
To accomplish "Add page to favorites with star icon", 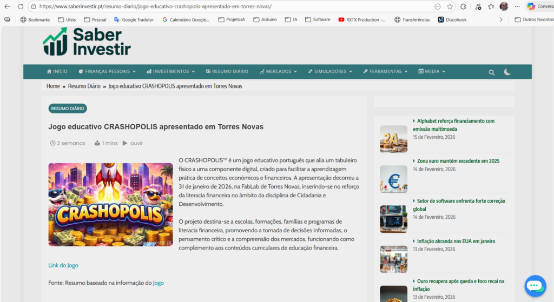I will click(x=450, y=6).
